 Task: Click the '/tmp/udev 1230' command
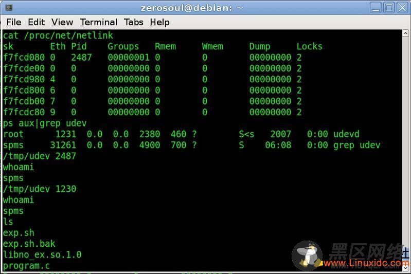[x=40, y=189]
